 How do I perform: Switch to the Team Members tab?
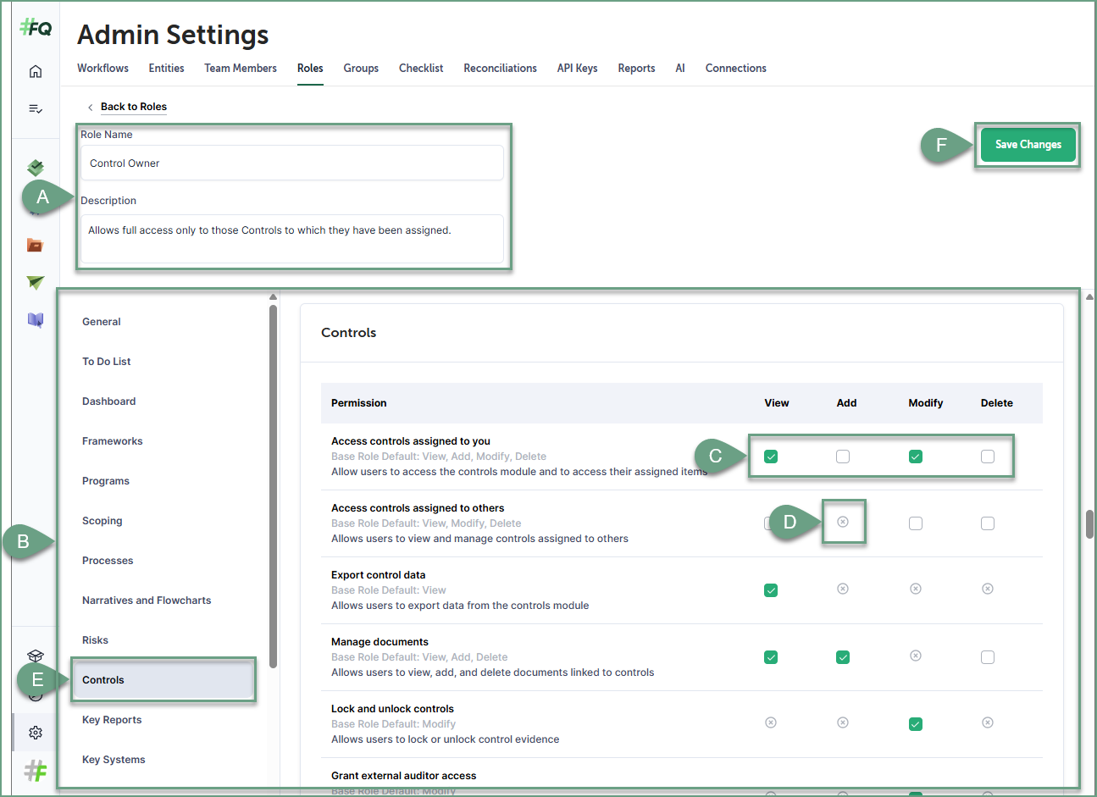tap(241, 69)
